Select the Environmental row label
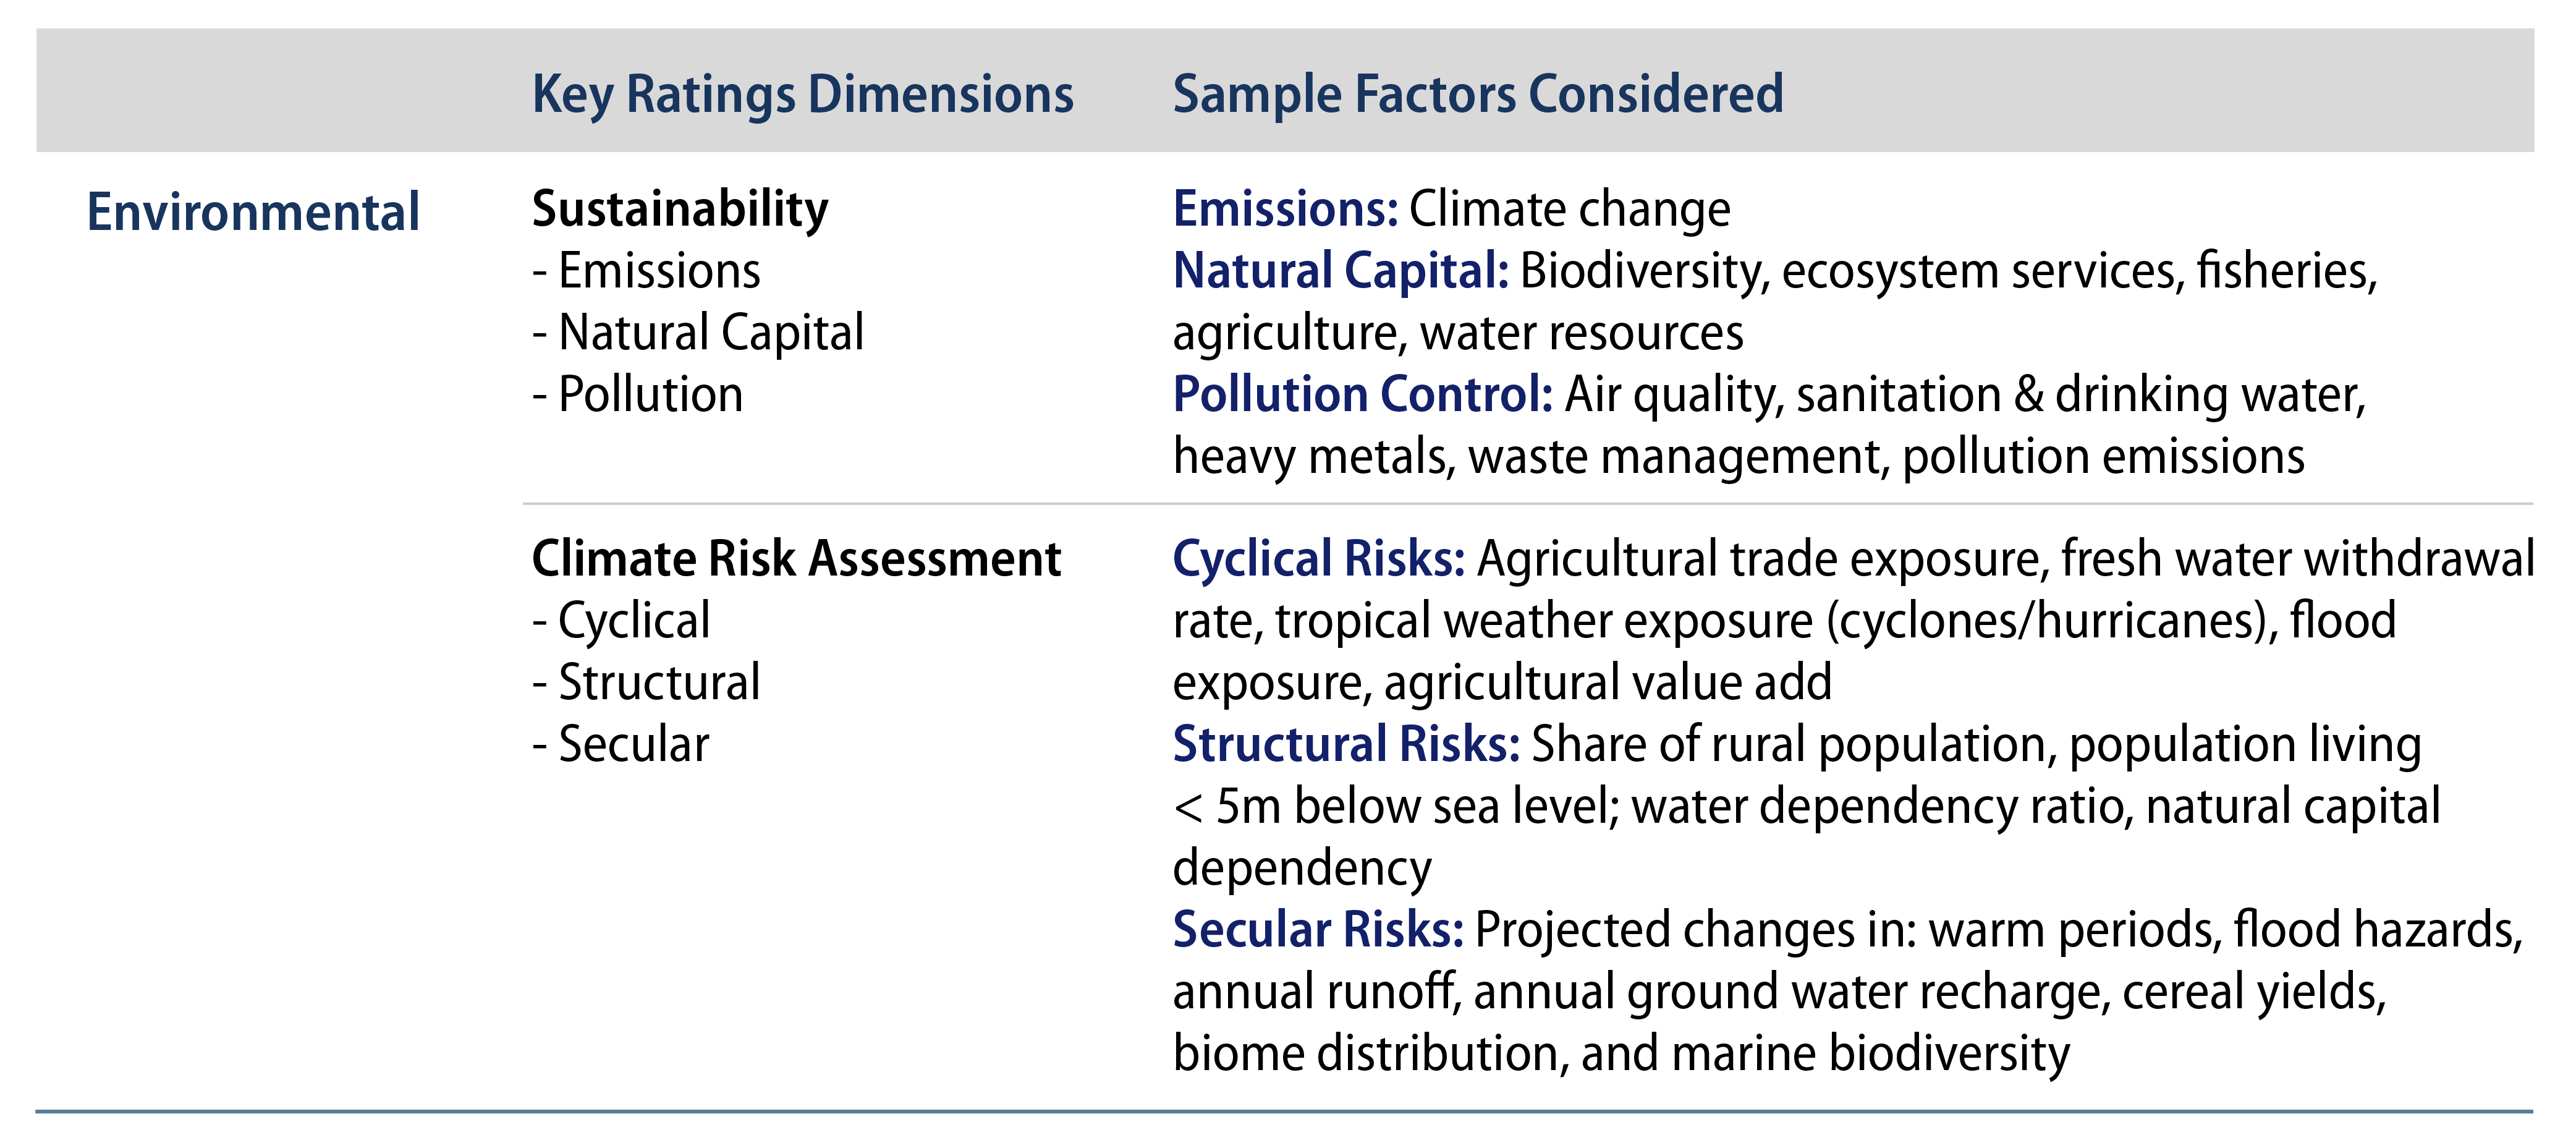 (x=253, y=212)
